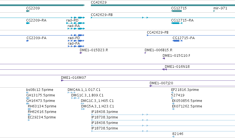Select the CG12715-RA transcript label
Screen dimensions: 235x138
point(183,20)
